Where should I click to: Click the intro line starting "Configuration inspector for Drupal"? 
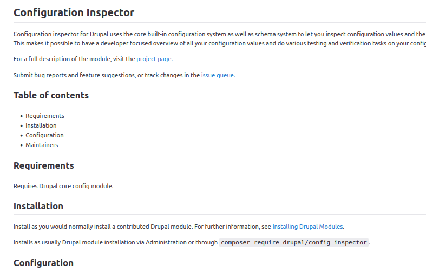coord(162,34)
